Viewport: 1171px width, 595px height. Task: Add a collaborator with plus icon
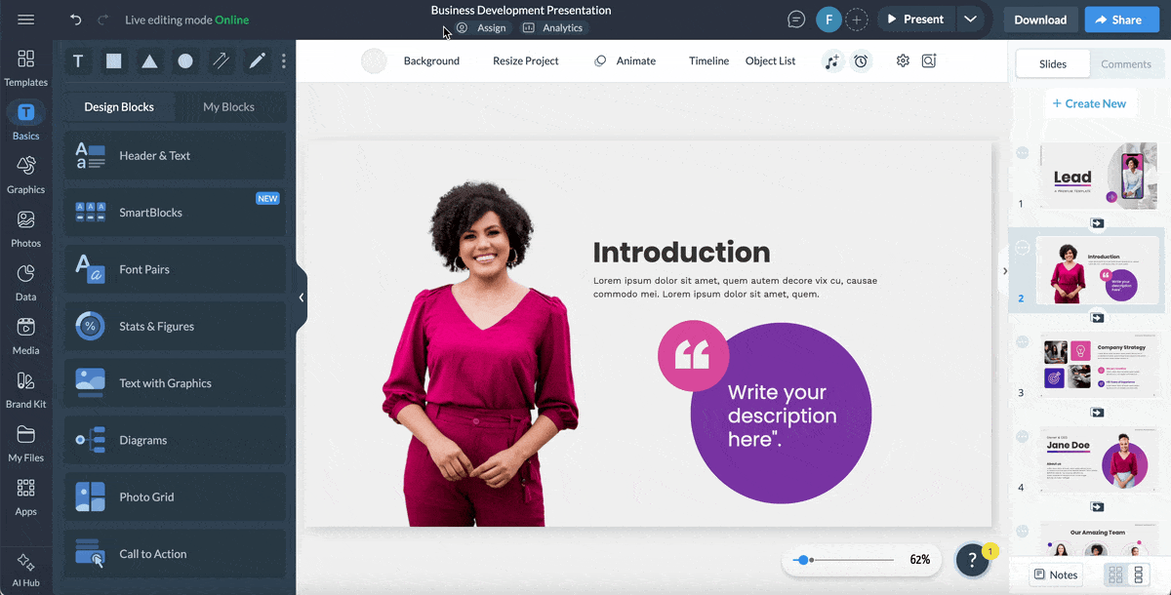[856, 20]
